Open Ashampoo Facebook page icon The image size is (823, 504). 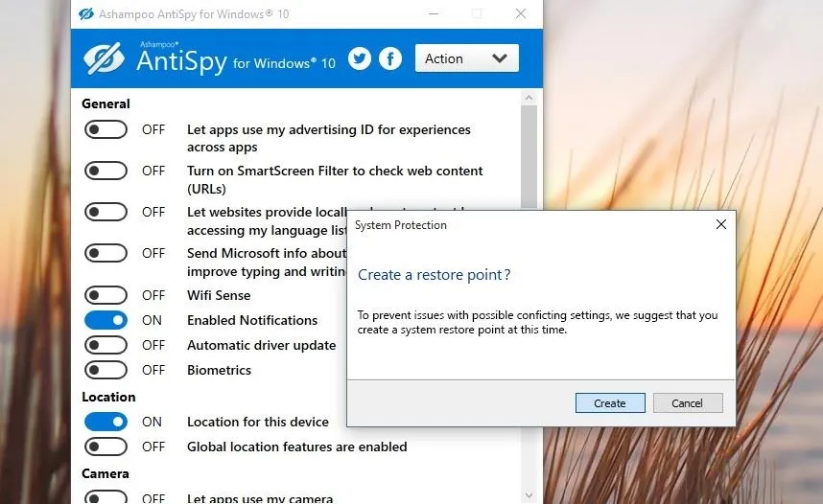tap(390, 58)
